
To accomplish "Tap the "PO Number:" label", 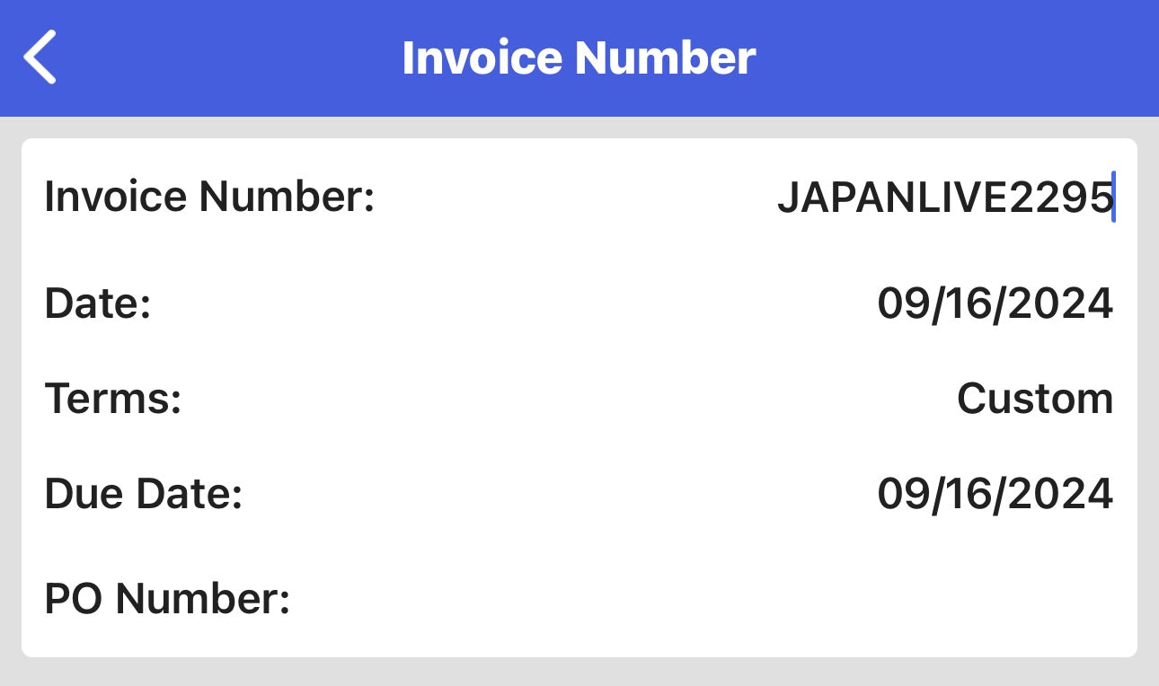I will point(167,598).
